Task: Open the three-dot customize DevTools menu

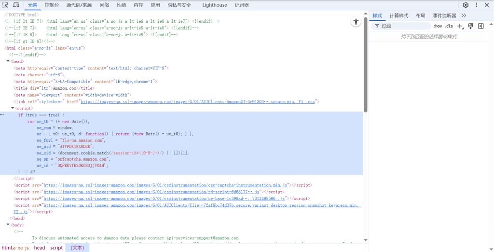Action: tap(477, 5)
